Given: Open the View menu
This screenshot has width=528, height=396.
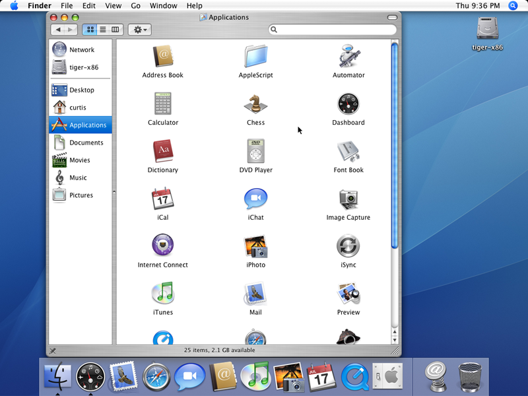Looking at the screenshot, I should [114, 6].
